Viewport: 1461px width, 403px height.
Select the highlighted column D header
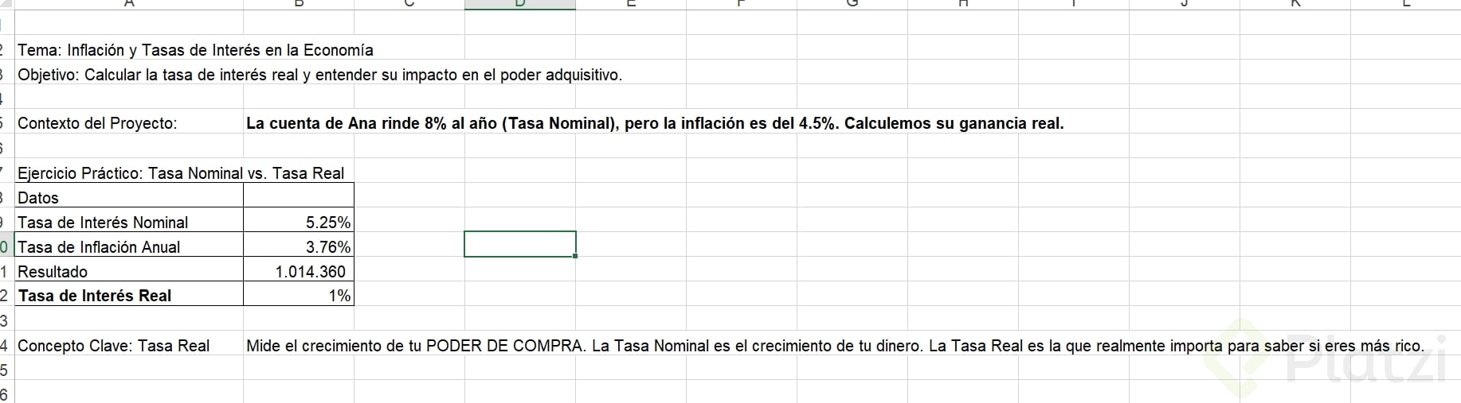(519, 4)
